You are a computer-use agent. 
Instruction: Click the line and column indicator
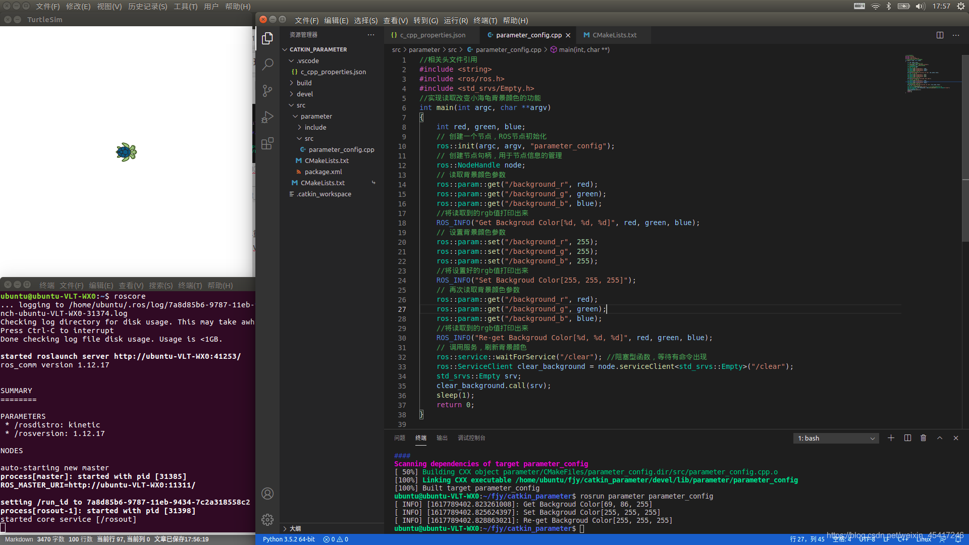coord(807,539)
